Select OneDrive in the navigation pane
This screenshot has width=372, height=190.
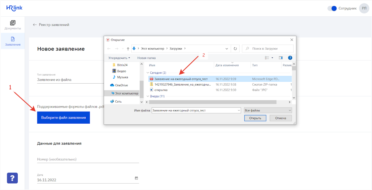point(121,85)
